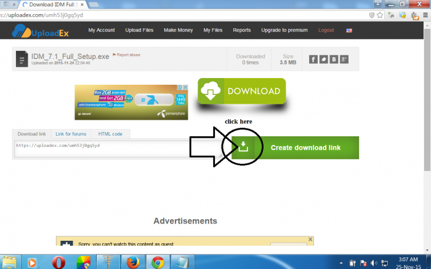Open the antenna app icon in taskbar
Image resolution: width=431 pixels, height=269 pixels.
click(x=108, y=262)
